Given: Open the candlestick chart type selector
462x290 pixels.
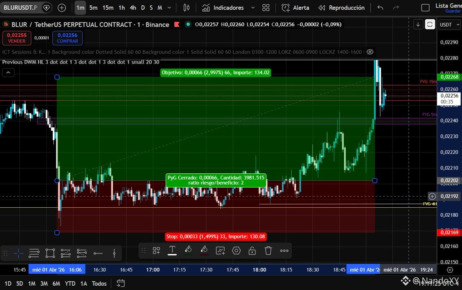Looking at the screenshot, I should pos(187,8).
